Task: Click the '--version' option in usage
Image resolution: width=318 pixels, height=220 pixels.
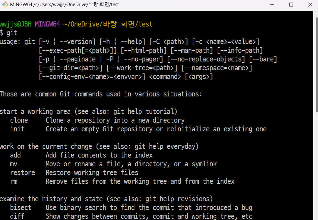Action: (76, 41)
